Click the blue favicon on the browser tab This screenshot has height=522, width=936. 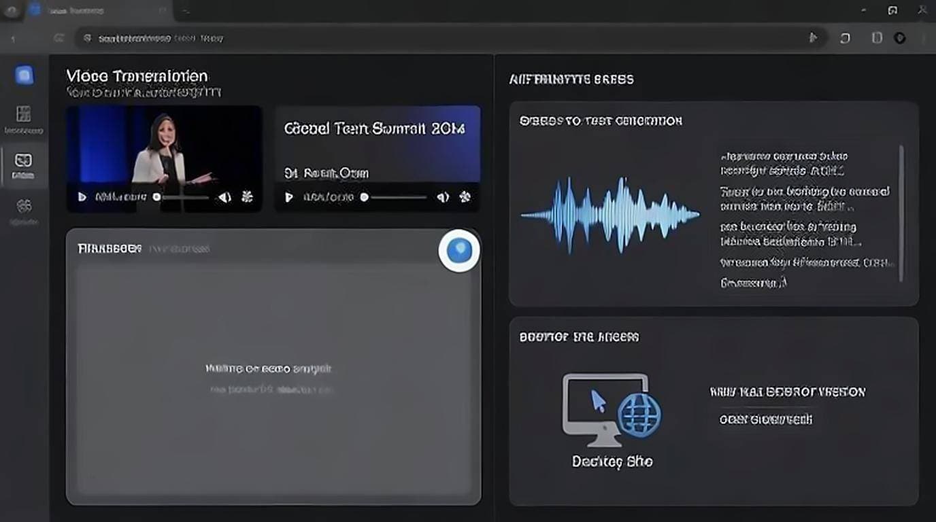coord(35,10)
